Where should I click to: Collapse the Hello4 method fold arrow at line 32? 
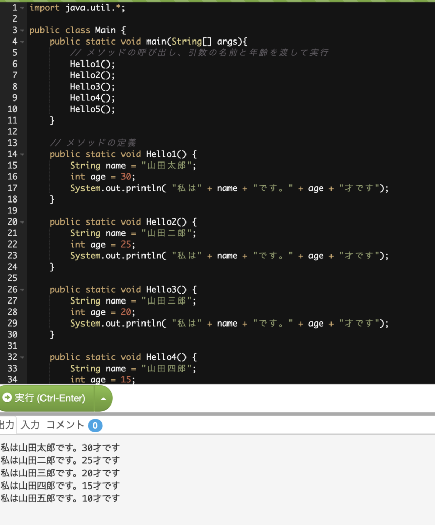22,357
